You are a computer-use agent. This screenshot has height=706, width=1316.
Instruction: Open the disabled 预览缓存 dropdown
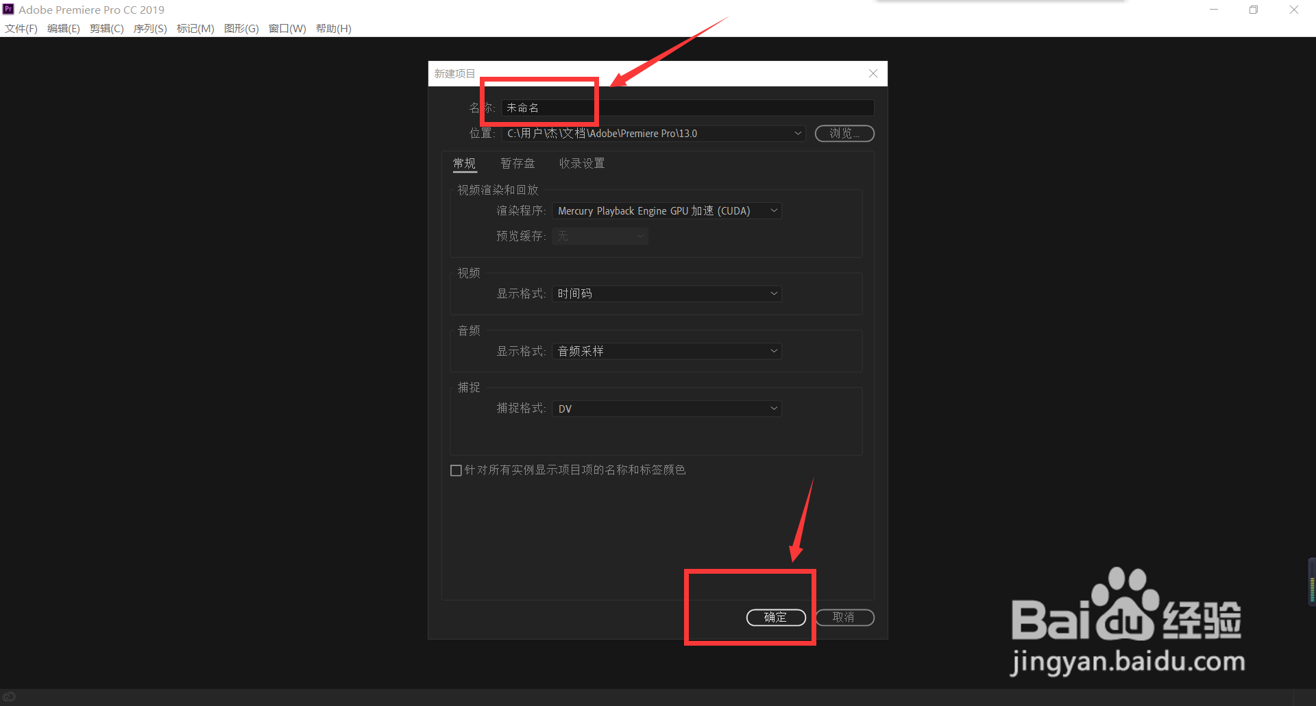(x=600, y=236)
